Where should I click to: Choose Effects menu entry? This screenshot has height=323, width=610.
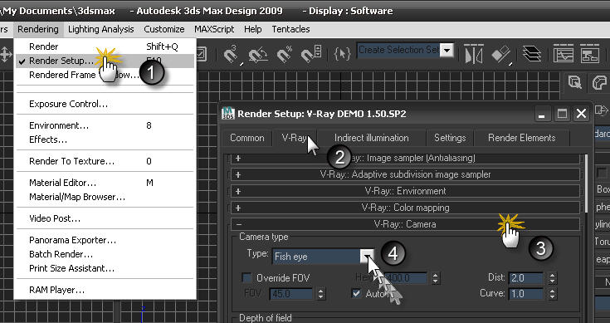pos(105,139)
